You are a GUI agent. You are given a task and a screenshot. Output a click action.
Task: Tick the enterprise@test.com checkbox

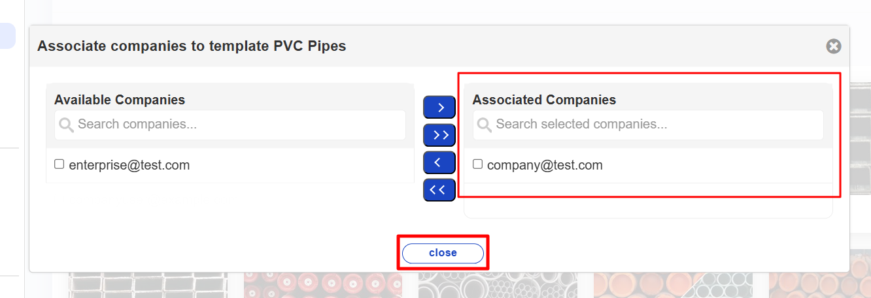tap(60, 164)
